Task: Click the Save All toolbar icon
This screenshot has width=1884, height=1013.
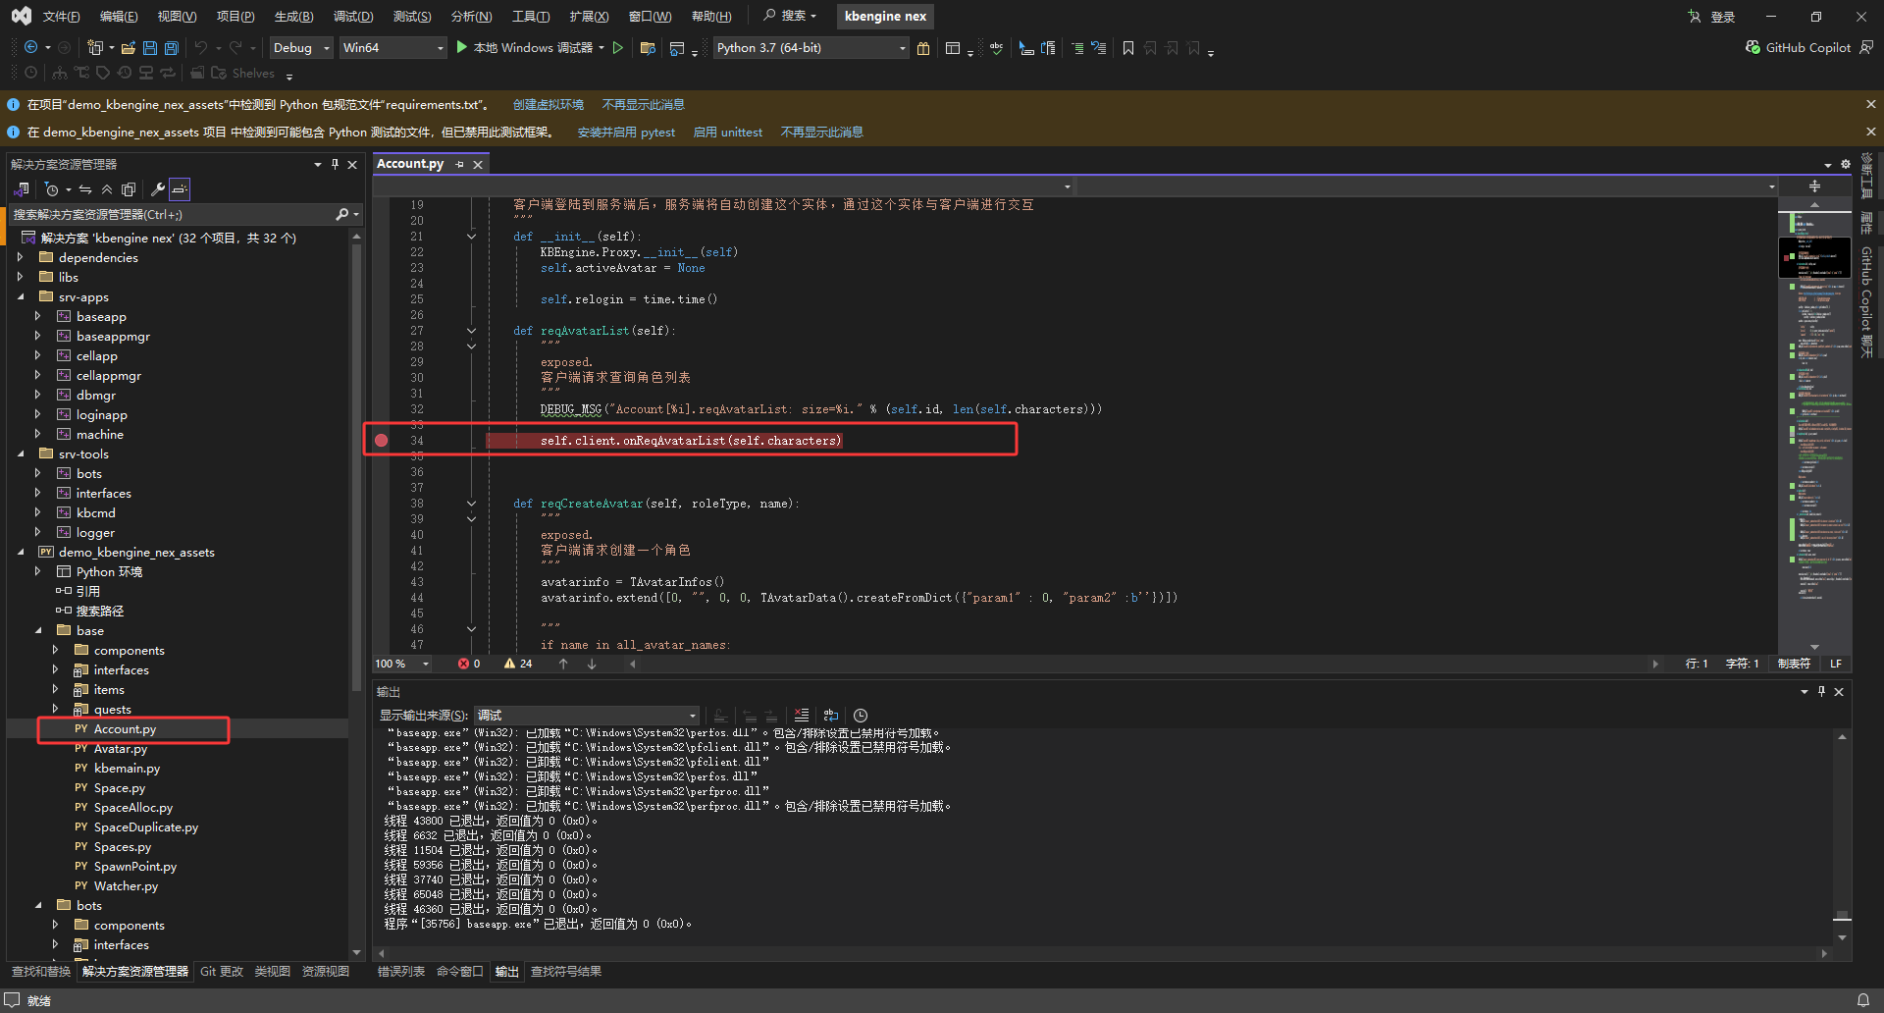Action: coord(172,48)
